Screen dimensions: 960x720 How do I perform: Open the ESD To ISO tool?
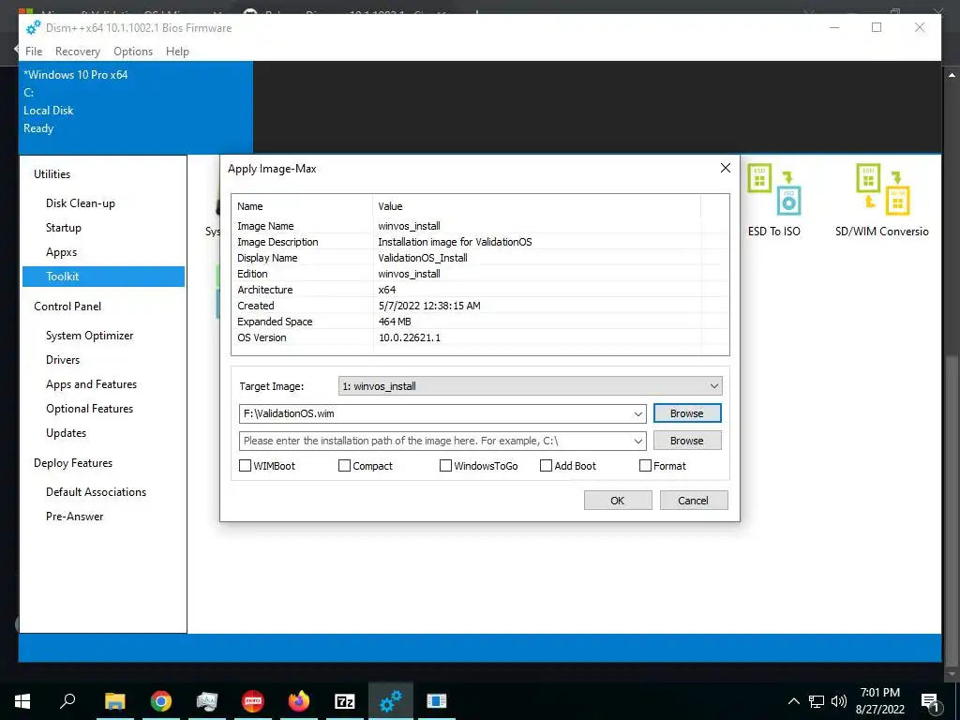pos(773,200)
